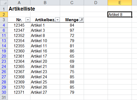Viewport: 137px width, 100px height.
Task: Select the Artikel 27 cell
Action: click(x=45, y=92)
